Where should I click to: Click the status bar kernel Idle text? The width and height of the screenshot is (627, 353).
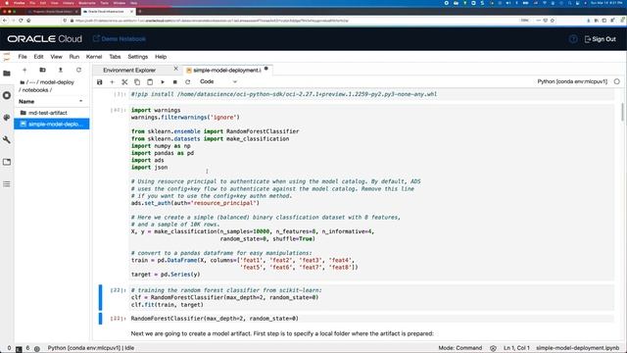[x=91, y=348]
